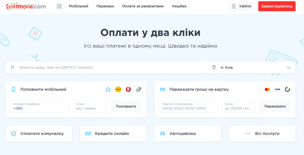Open Сплатити комуналку card

[39, 133]
